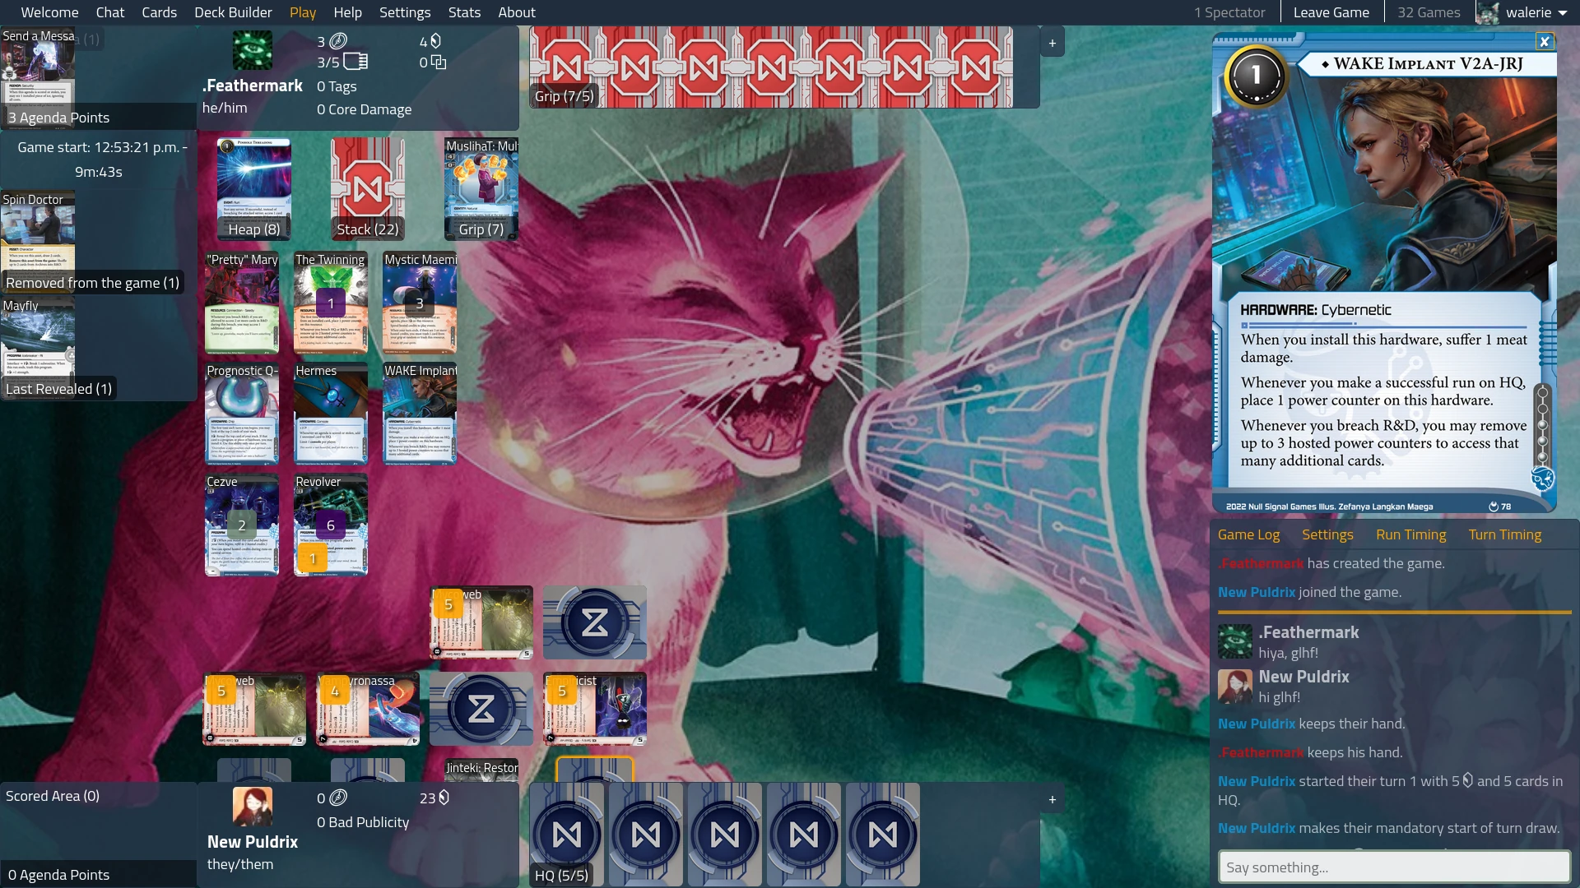This screenshot has width=1580, height=888.
Task: Click the .Feathermark runner avatar
Action: (252, 51)
